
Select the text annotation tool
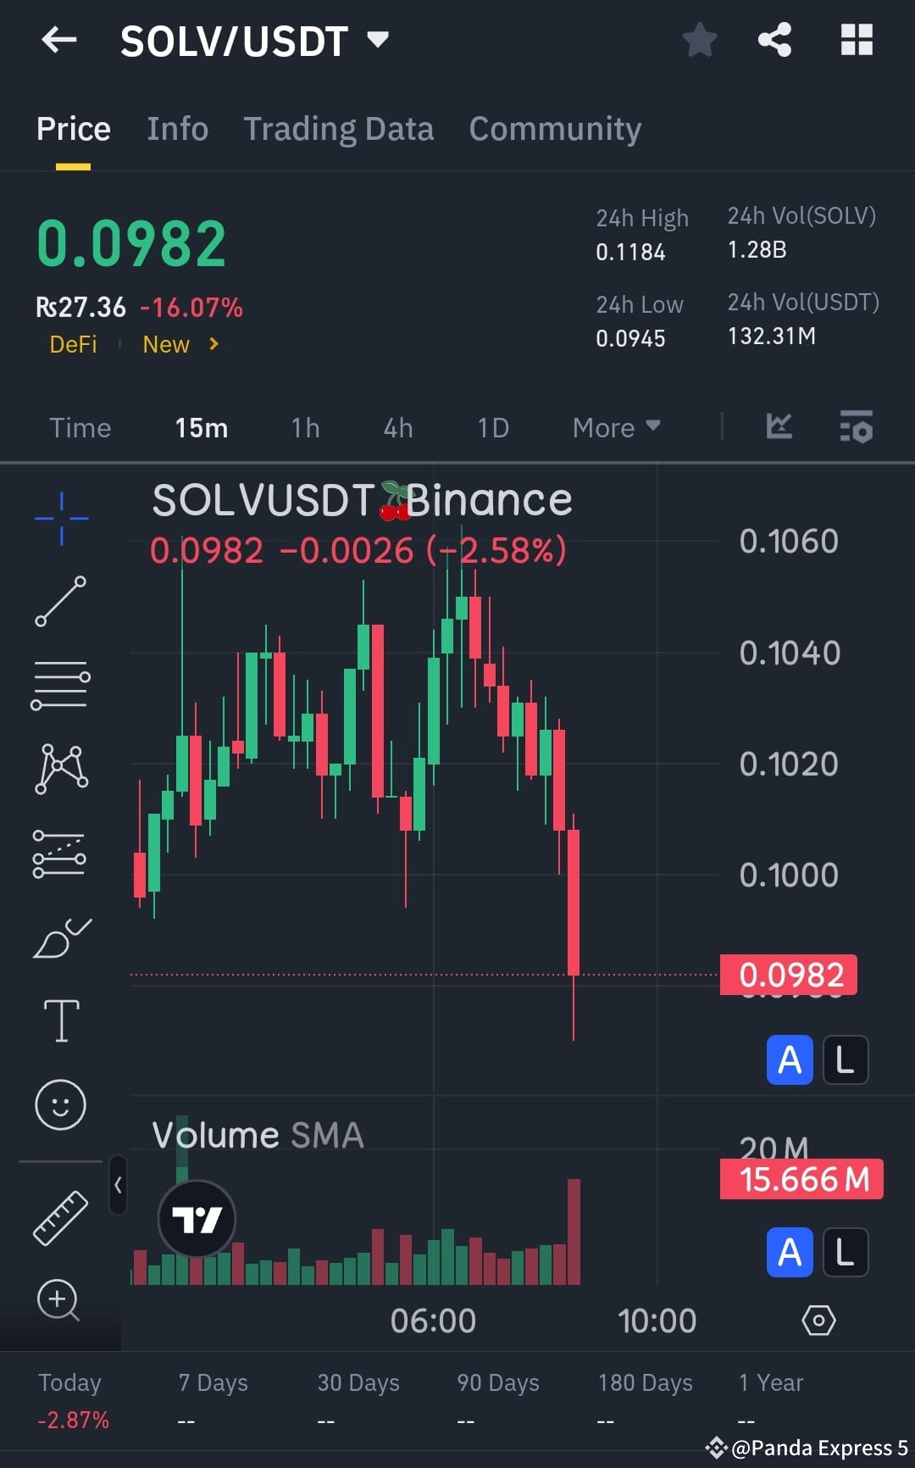click(60, 1021)
